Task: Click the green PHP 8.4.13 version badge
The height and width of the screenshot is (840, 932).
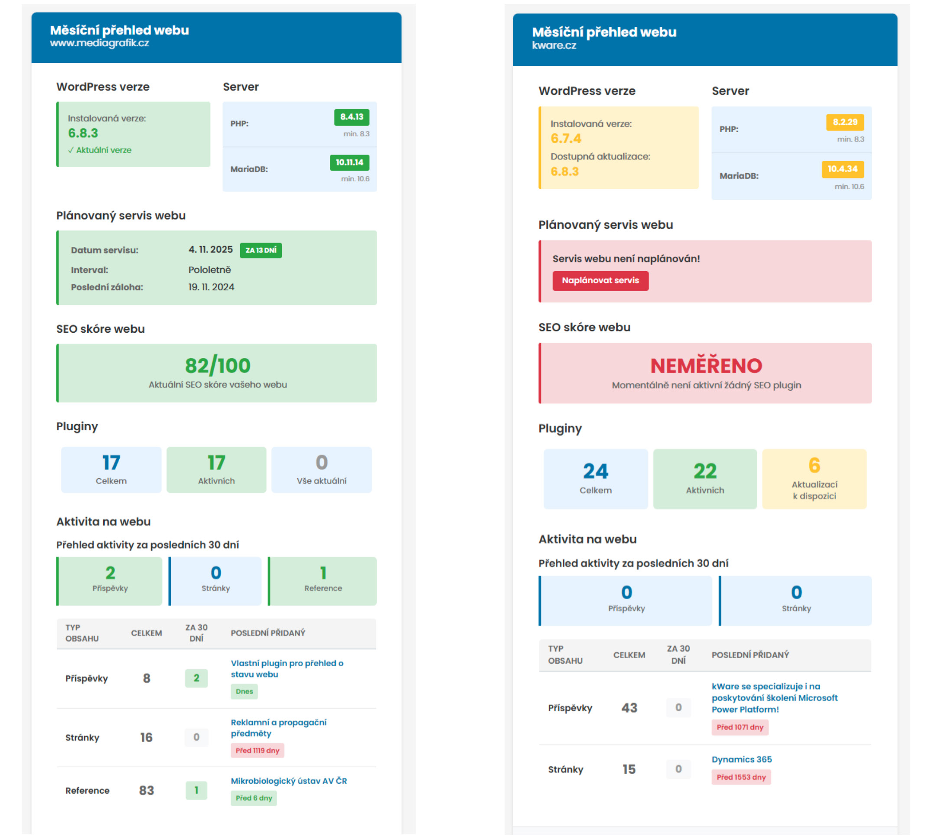Action: 352,117
